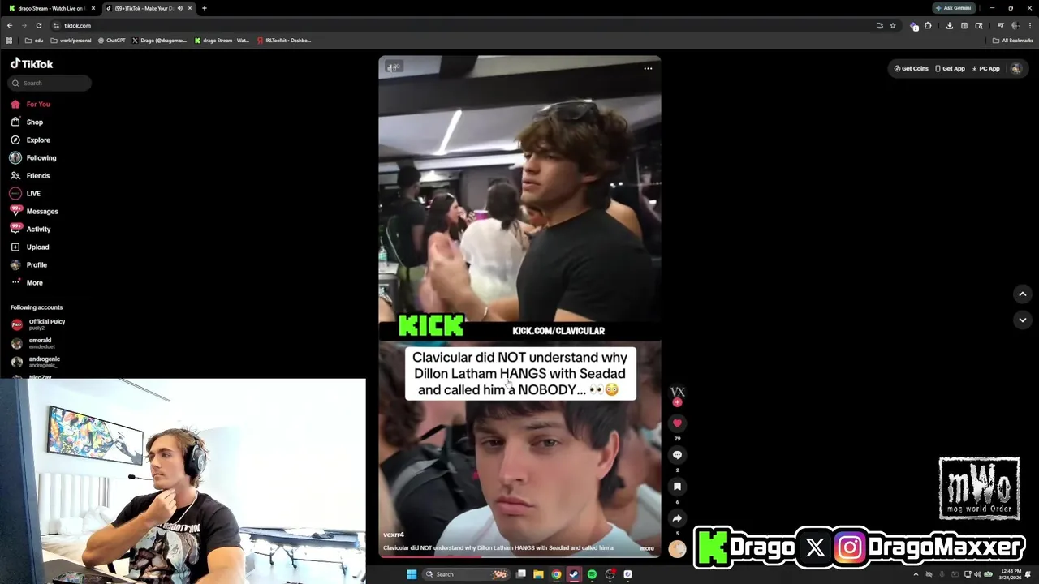This screenshot has width=1039, height=584.
Task: Open LIVE in the sidebar
Action: 25,193
